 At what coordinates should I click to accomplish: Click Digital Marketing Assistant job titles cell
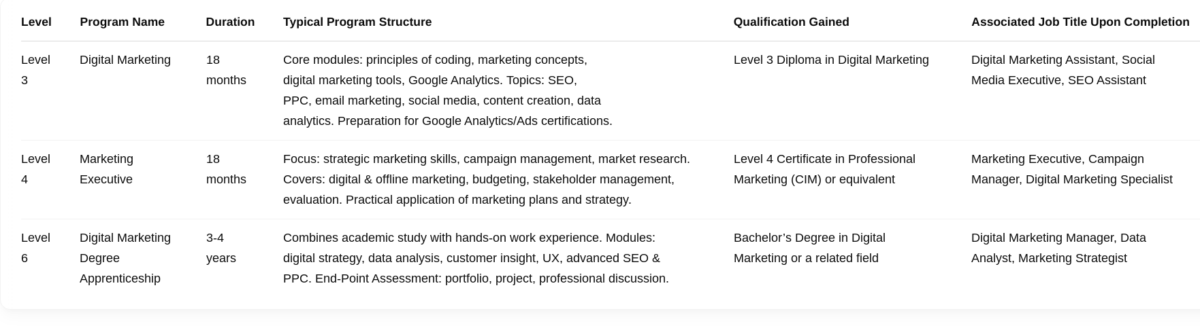[1063, 70]
